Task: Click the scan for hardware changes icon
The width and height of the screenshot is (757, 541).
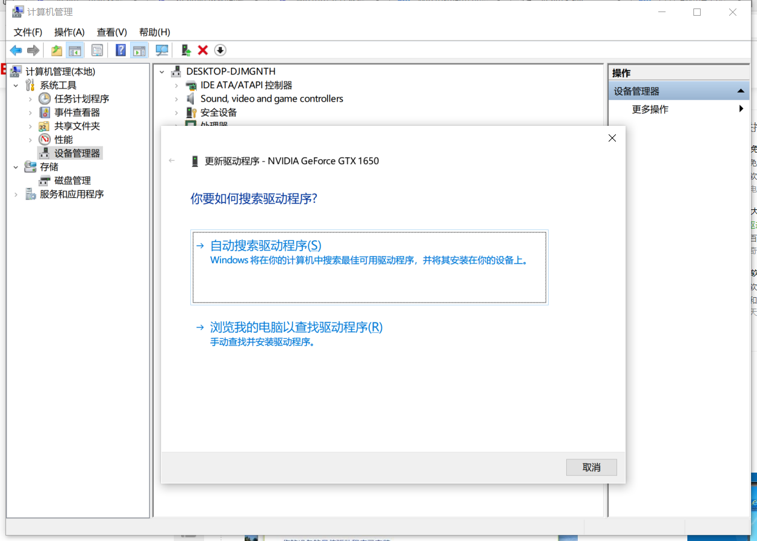Action: pos(162,50)
